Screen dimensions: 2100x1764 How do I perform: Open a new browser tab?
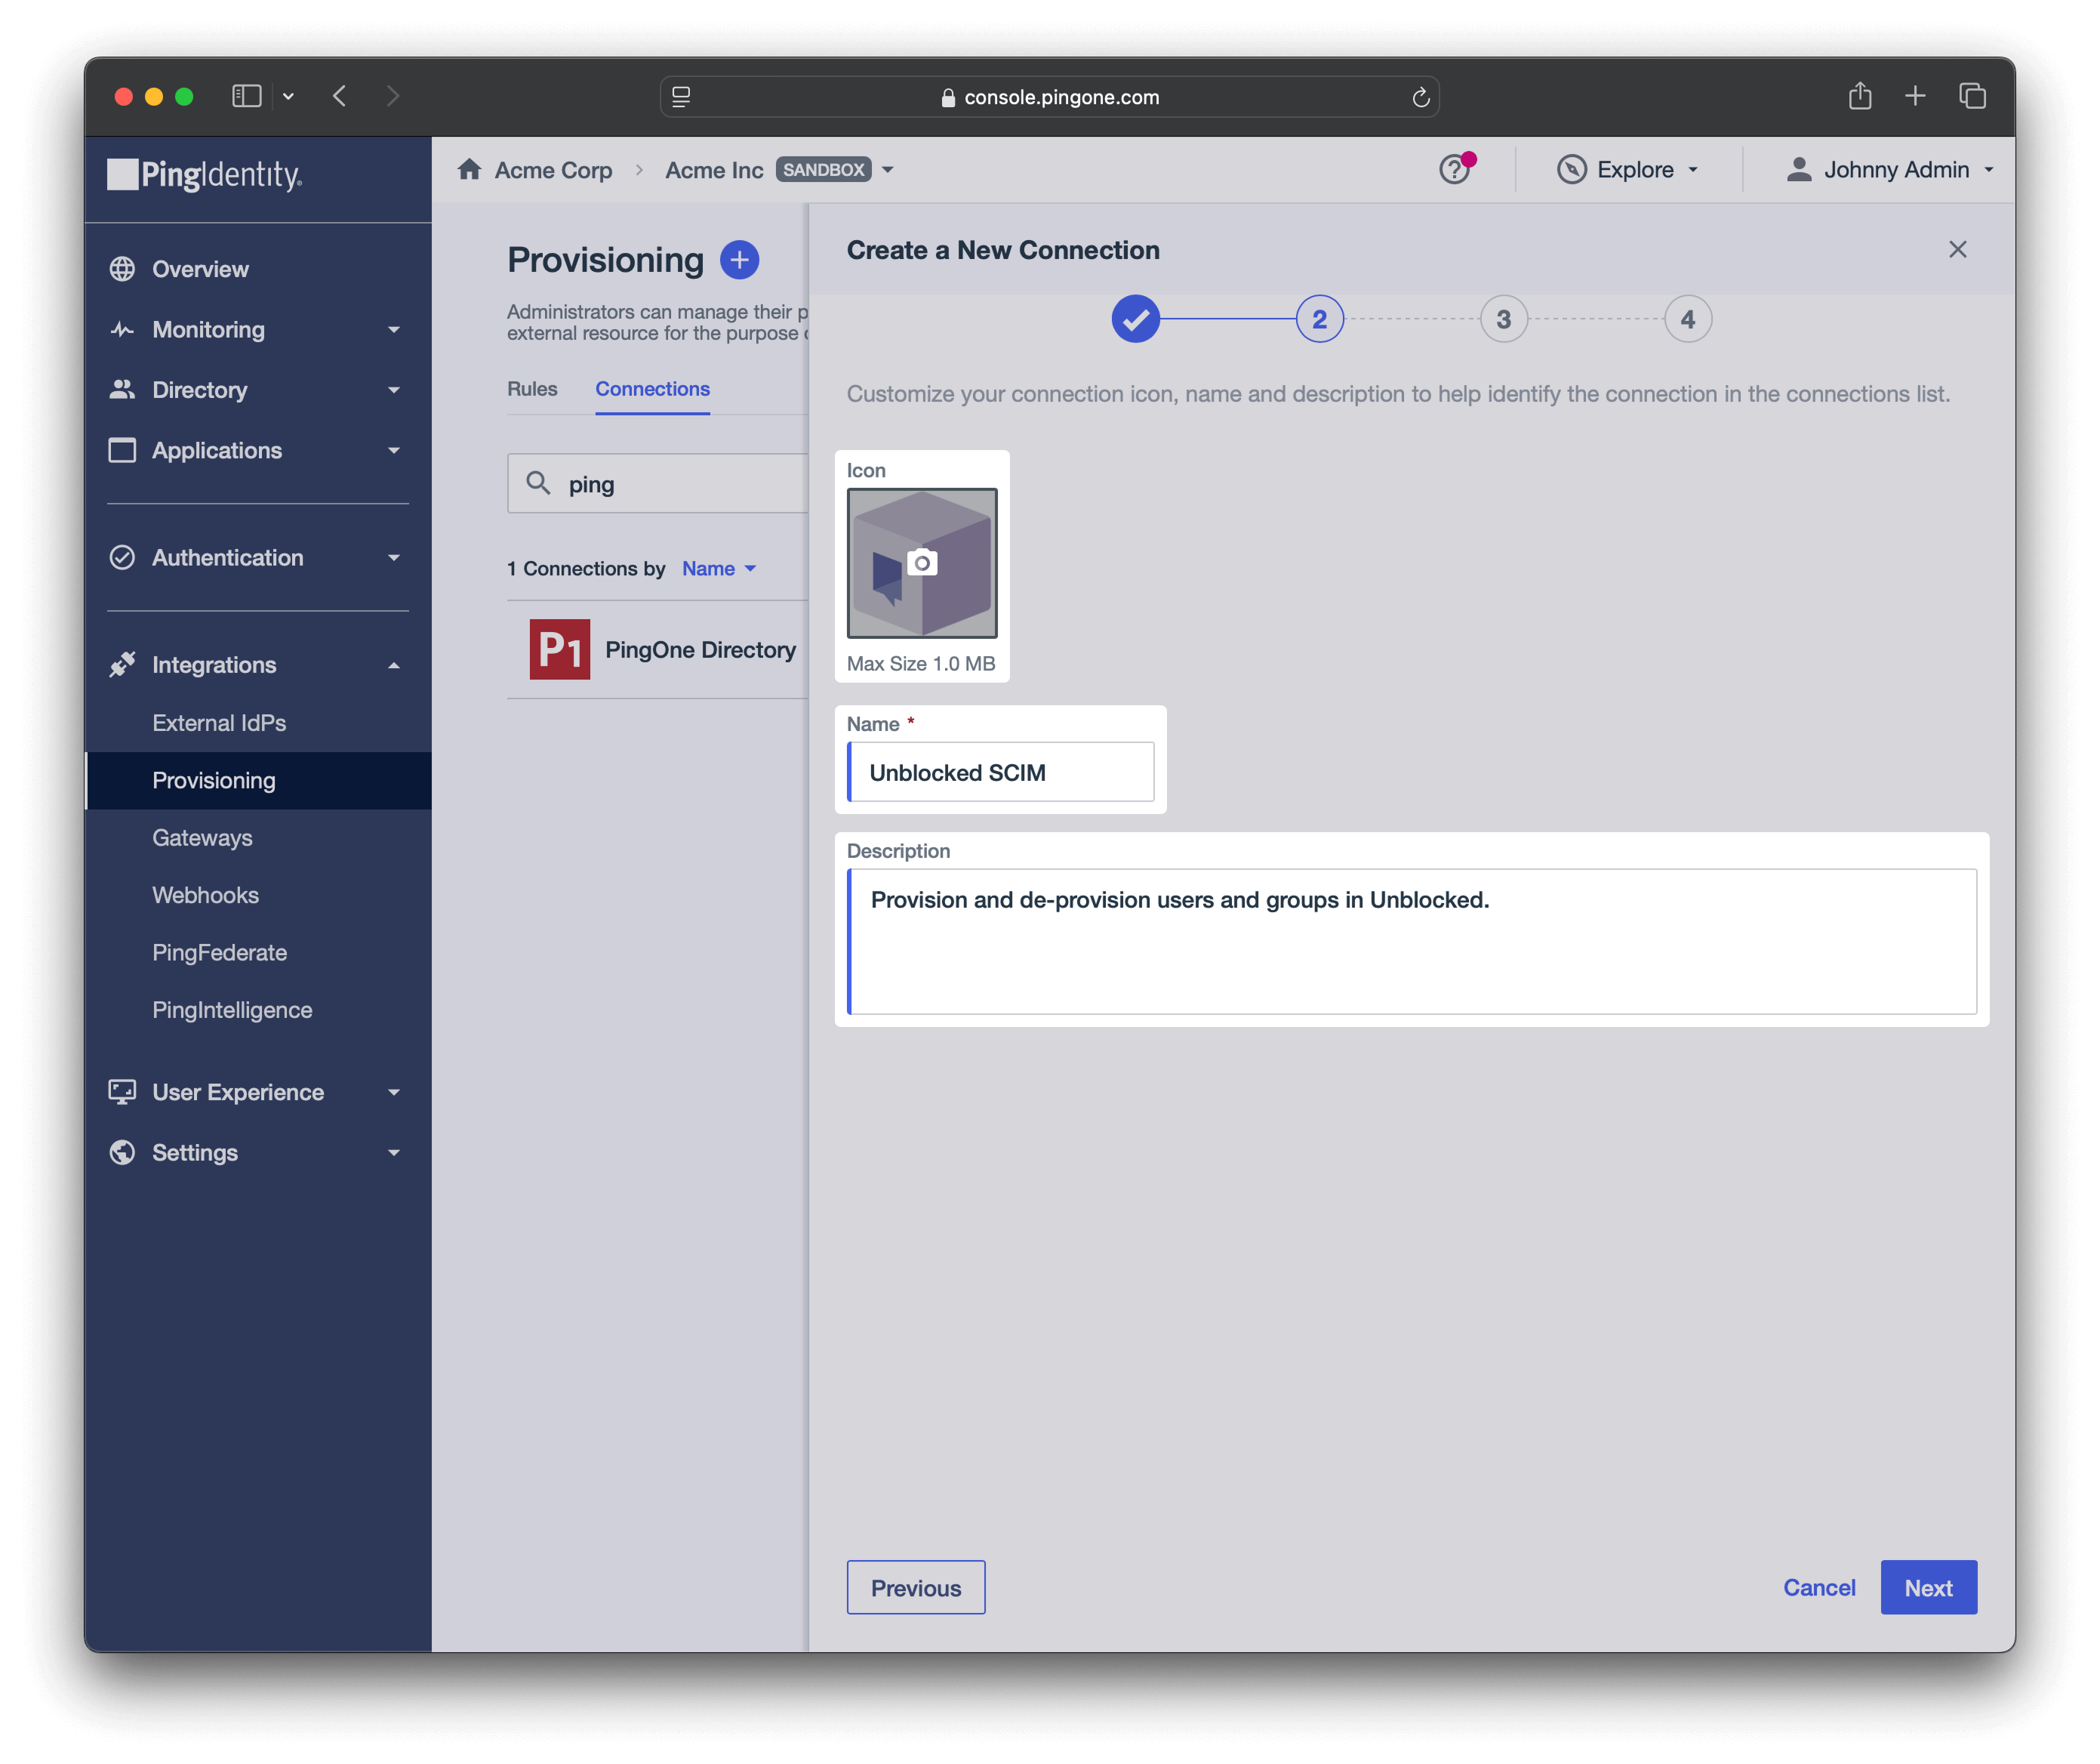(x=1914, y=96)
